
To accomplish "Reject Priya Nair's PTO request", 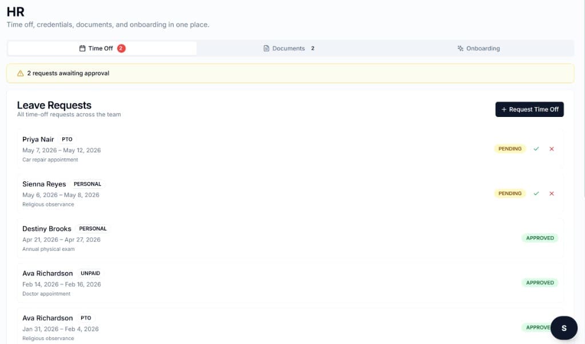I will click(x=551, y=149).
